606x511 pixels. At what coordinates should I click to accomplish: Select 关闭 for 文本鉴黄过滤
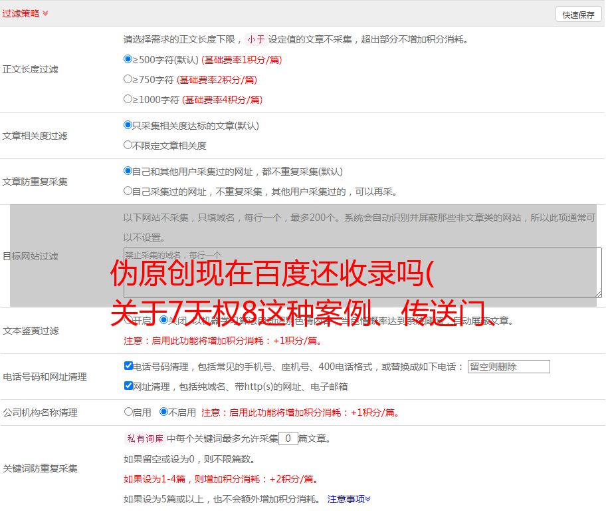point(164,320)
